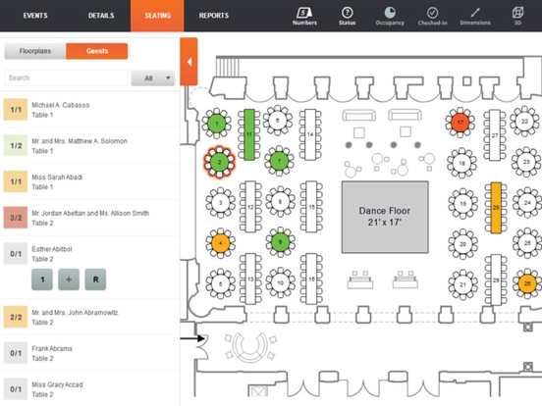The height and width of the screenshot is (406, 542).
Task: Select the Guests tab
Action: (97, 51)
